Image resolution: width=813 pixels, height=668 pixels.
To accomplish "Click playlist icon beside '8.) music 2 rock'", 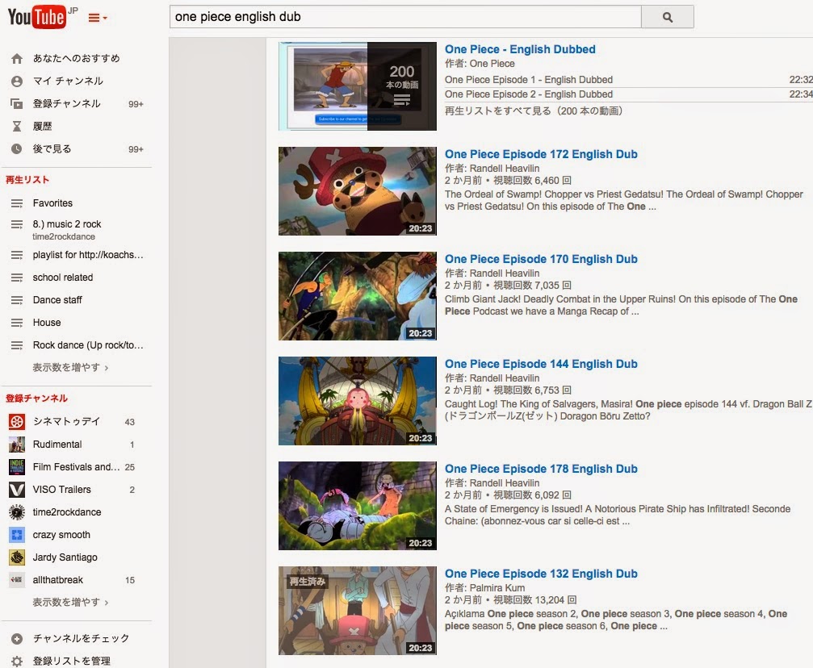I will [17, 224].
